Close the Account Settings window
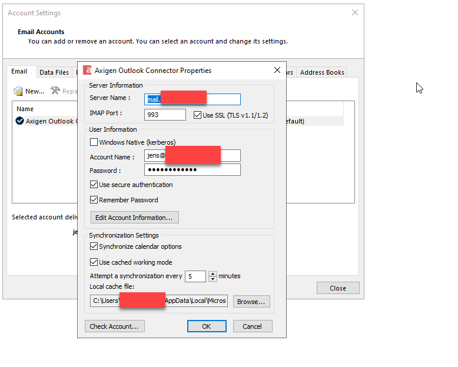458x367 pixels. [354, 12]
